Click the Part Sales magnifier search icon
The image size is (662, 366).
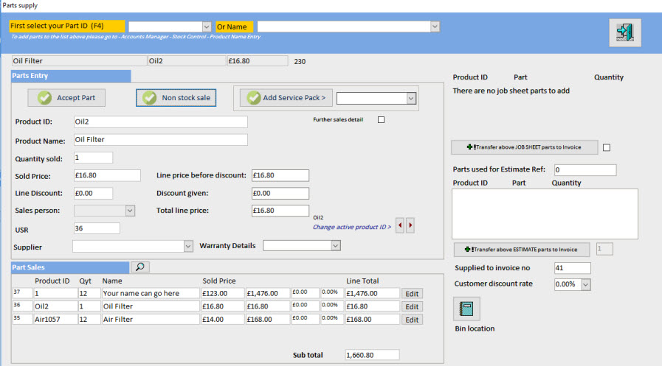pos(140,267)
